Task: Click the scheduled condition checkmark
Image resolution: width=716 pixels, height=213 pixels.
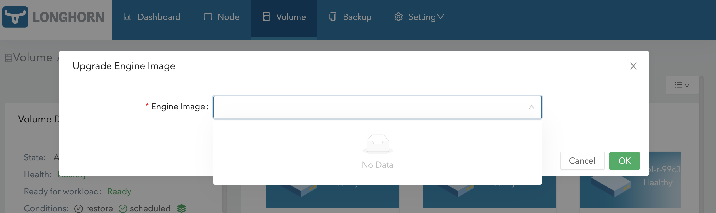Action: pyautogui.click(x=123, y=208)
